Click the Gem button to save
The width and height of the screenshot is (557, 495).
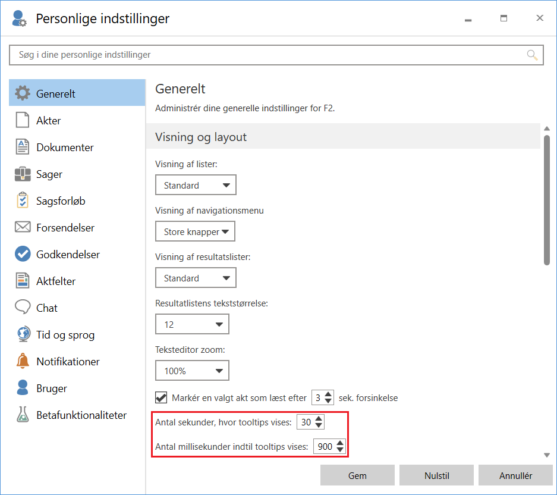[x=357, y=475]
